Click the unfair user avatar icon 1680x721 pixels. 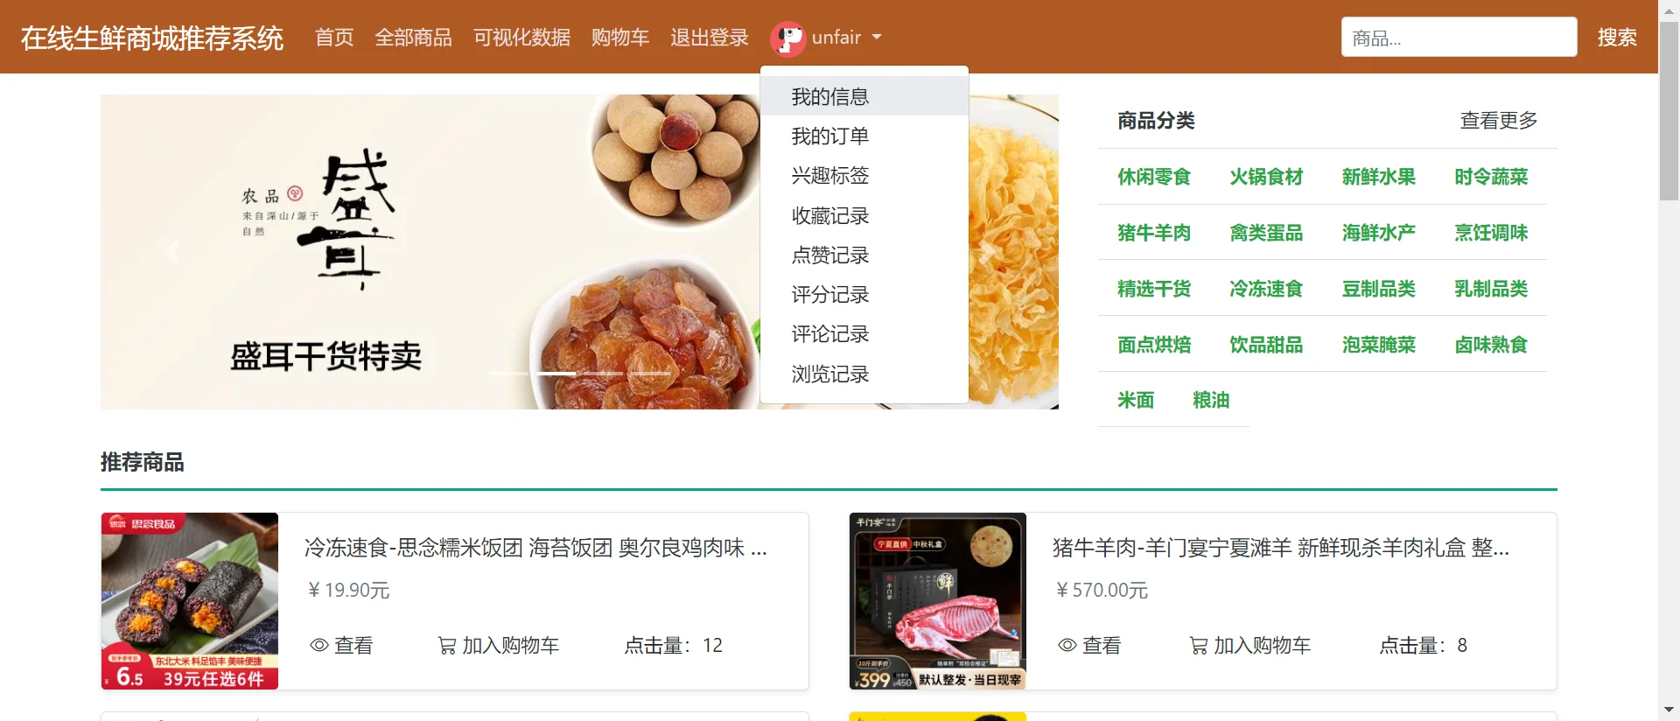787,38
